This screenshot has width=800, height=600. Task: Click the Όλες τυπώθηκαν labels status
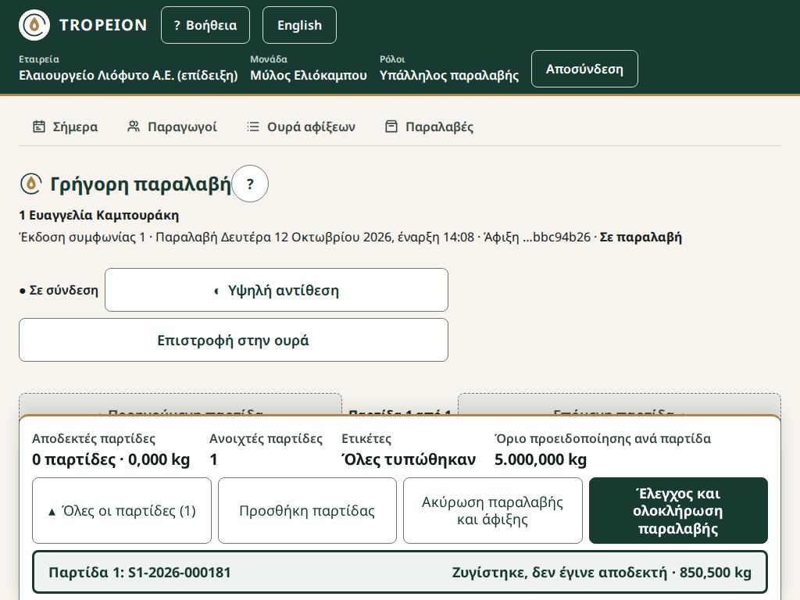click(x=409, y=459)
